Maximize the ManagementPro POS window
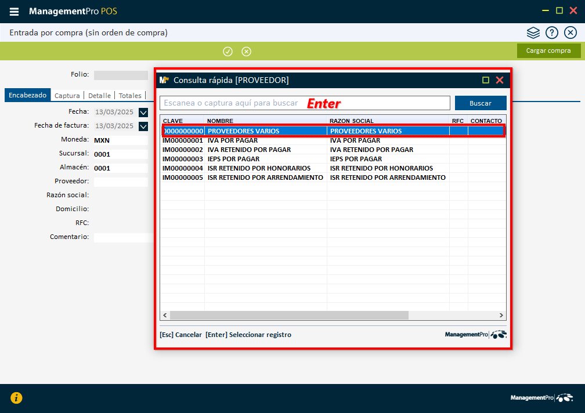Screen dimensions: 585x413 coord(559,10)
